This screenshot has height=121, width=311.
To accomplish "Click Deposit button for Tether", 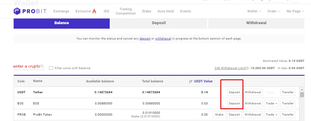I will point(234,92).
